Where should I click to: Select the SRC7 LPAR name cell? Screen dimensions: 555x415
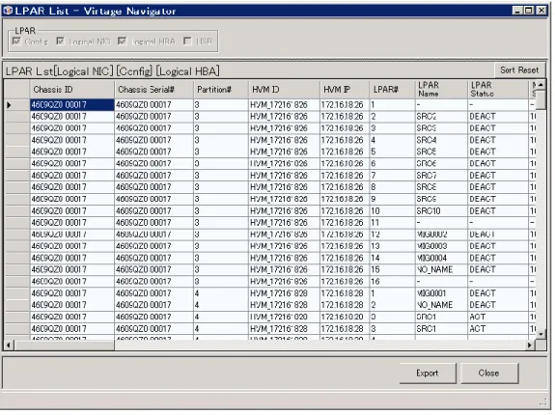[x=441, y=175]
